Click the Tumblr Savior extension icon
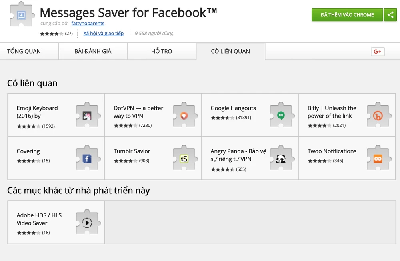The width and height of the screenshot is (400, 261). [184, 159]
